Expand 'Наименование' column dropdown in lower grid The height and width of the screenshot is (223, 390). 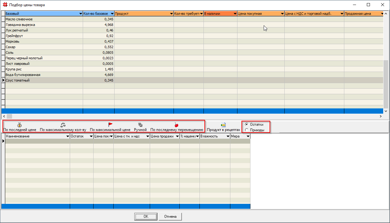point(68,136)
